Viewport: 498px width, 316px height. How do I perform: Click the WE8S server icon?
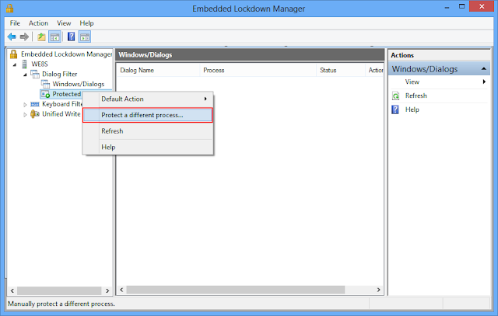[24, 64]
